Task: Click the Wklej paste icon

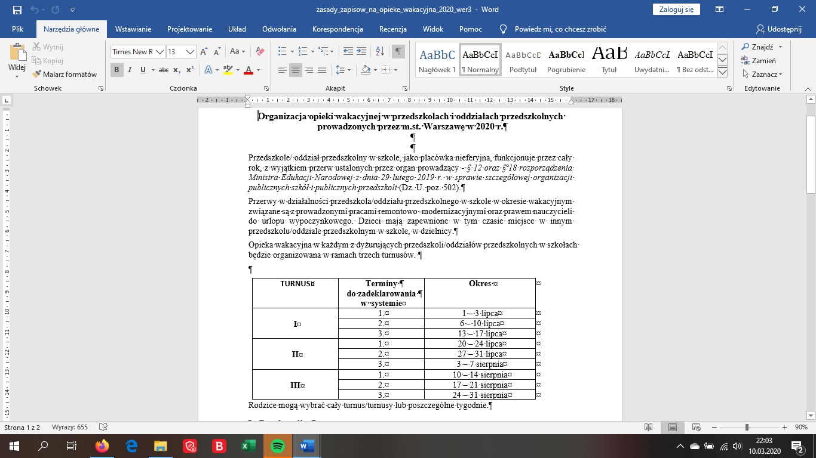Action: [17, 54]
